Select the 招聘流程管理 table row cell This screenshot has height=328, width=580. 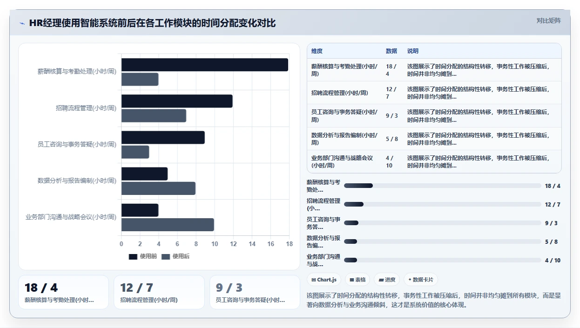click(344, 93)
